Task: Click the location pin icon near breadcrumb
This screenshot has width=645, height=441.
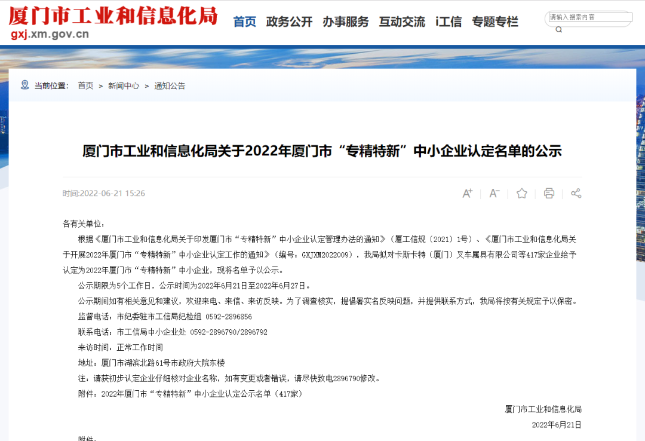Action: coord(24,85)
